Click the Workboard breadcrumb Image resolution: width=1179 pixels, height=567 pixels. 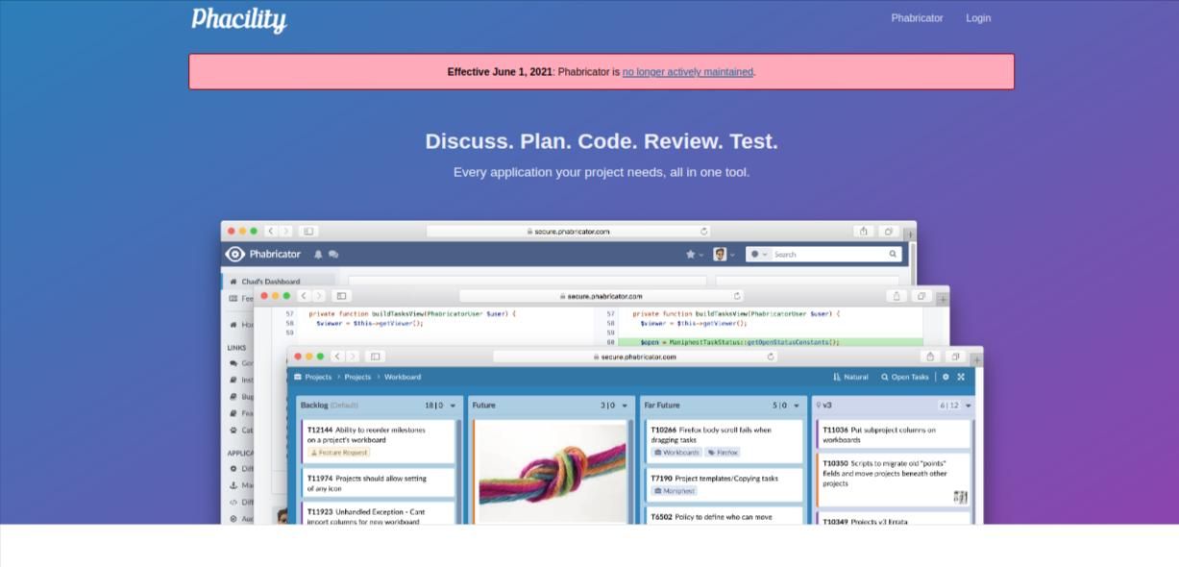point(403,377)
